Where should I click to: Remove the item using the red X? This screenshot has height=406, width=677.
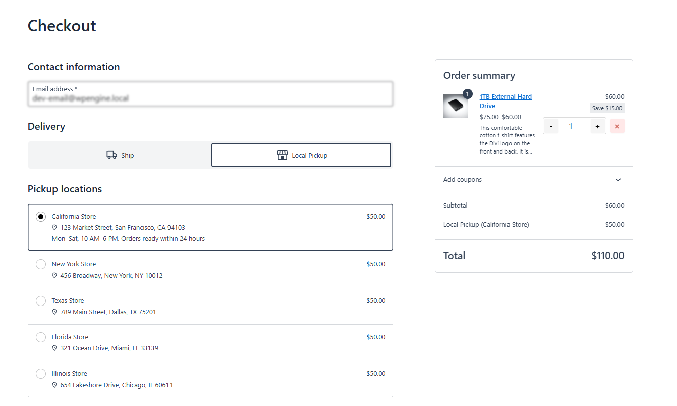[617, 126]
